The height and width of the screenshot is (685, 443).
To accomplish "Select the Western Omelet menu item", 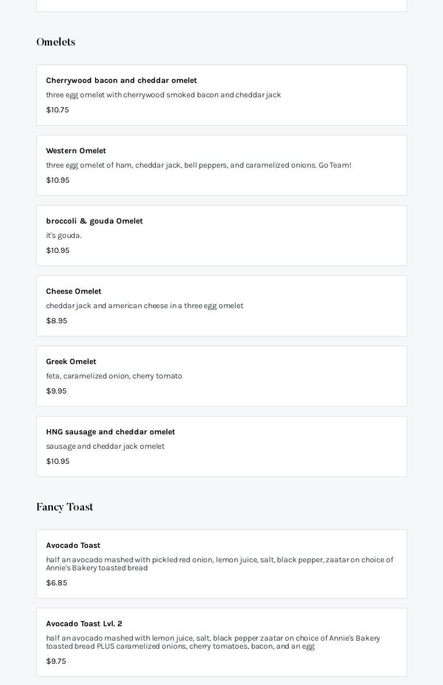I will [x=76, y=151].
